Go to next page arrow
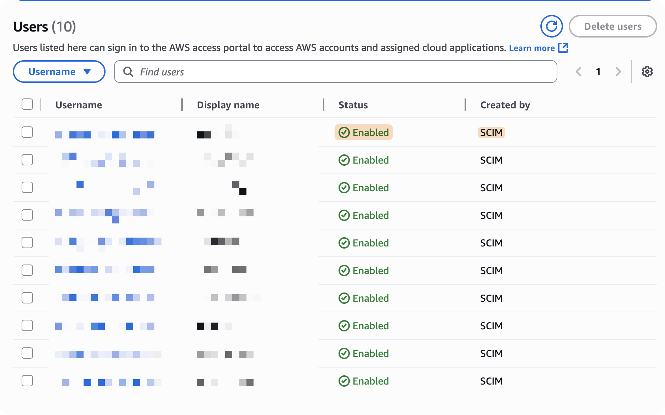Image resolution: width=665 pixels, height=415 pixels. pyautogui.click(x=618, y=72)
